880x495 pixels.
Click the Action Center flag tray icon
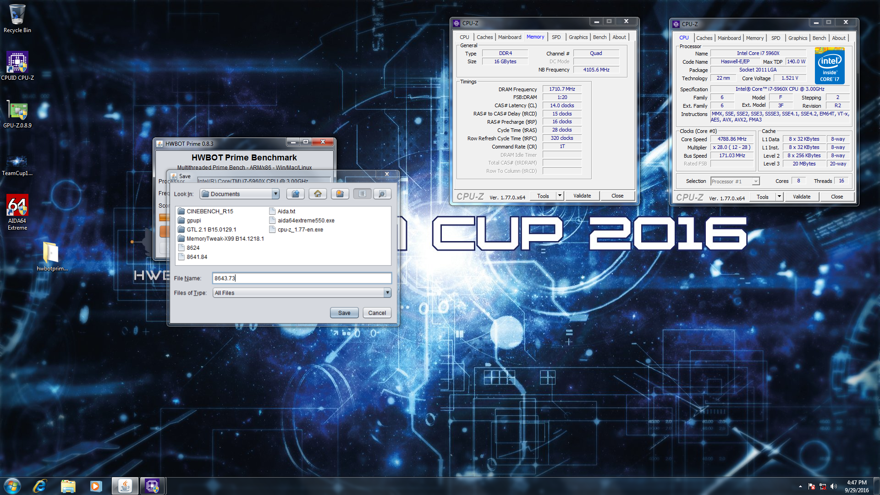pyautogui.click(x=812, y=486)
